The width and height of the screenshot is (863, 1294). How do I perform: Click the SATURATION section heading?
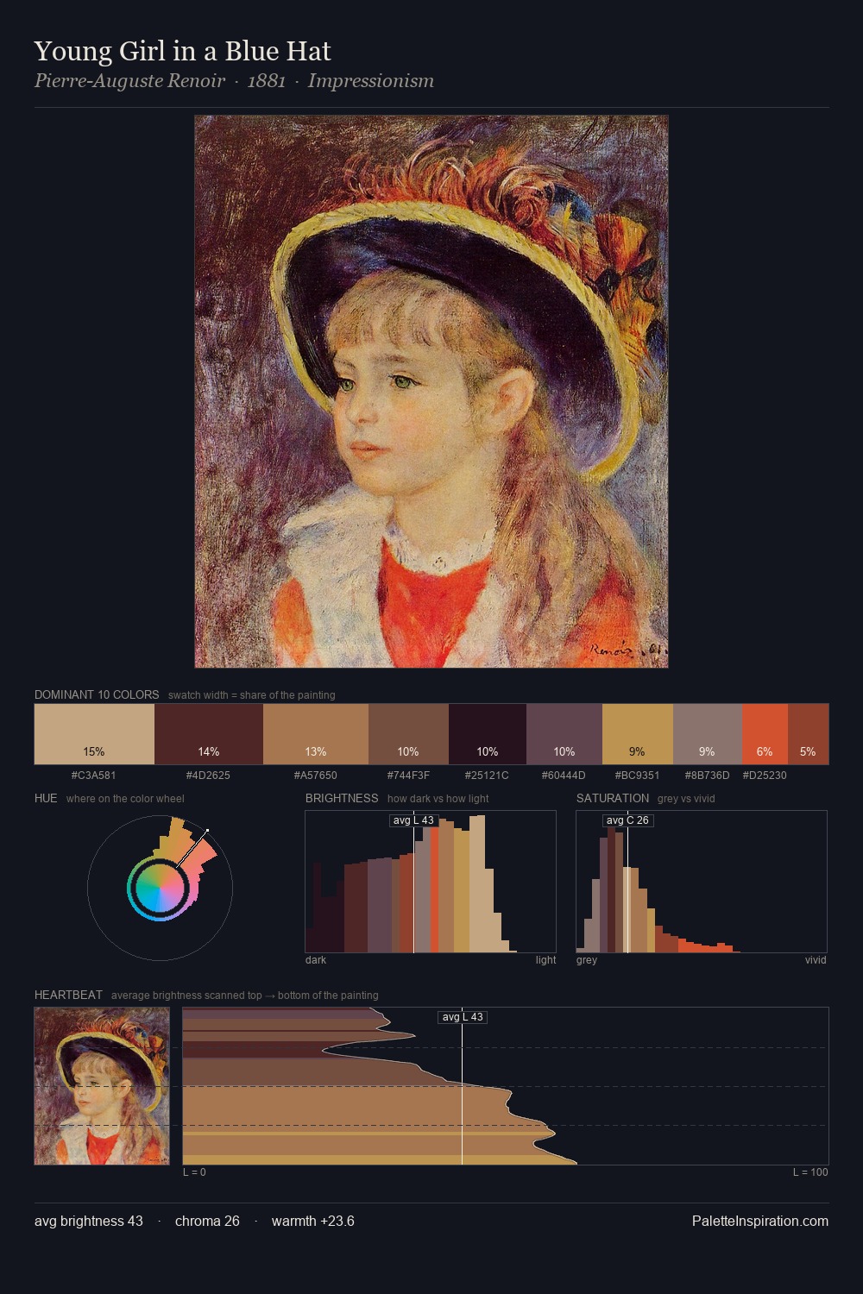coord(613,798)
